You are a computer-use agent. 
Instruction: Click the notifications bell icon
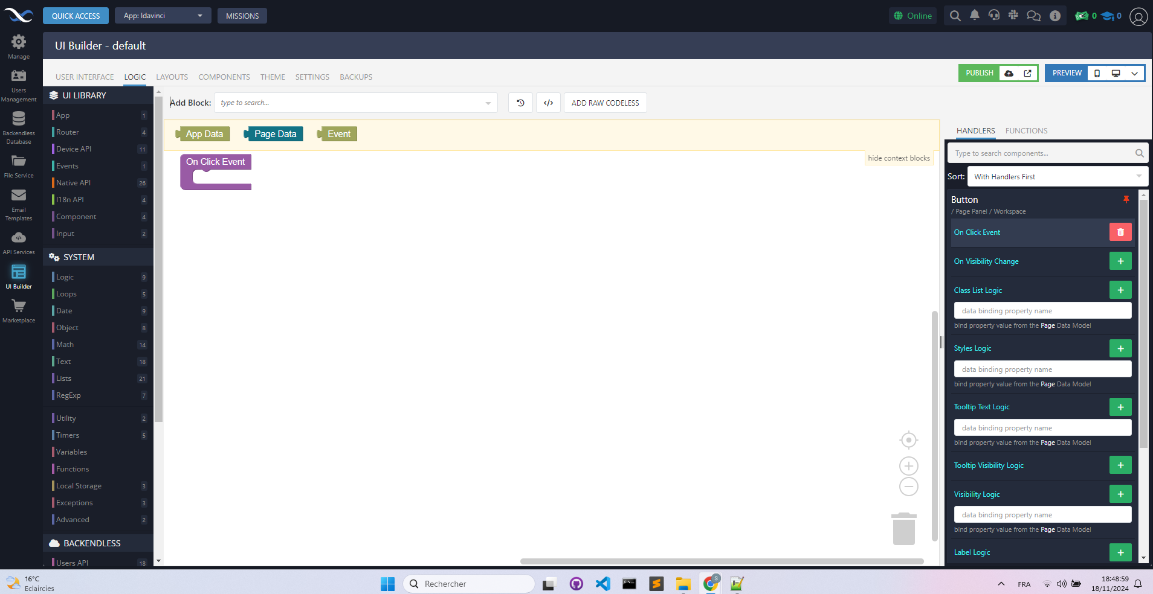[x=974, y=16]
